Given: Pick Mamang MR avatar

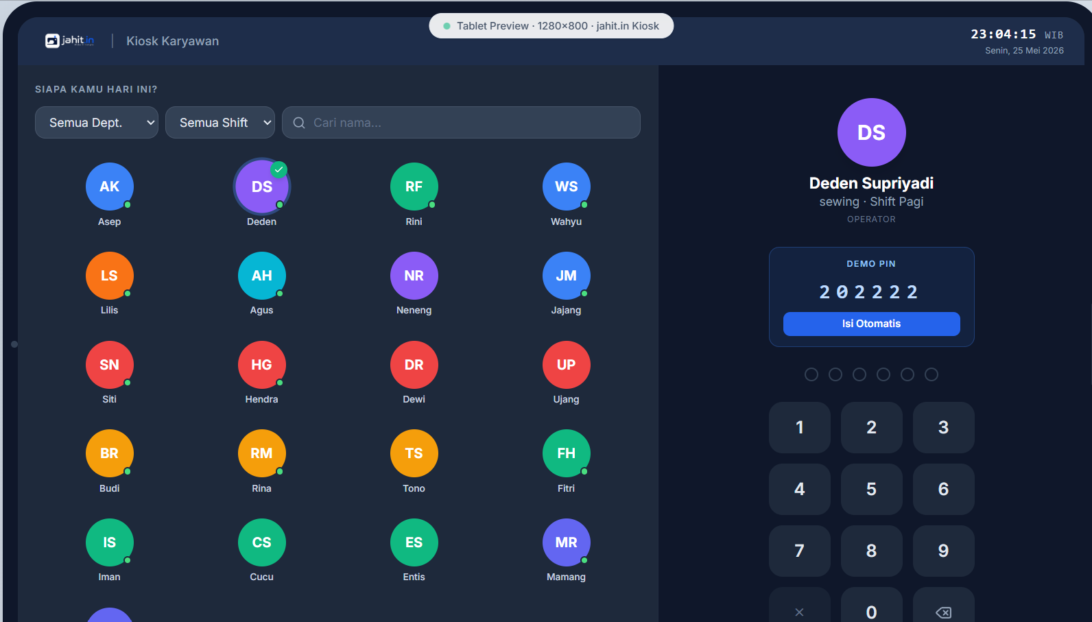Looking at the screenshot, I should pos(567,542).
